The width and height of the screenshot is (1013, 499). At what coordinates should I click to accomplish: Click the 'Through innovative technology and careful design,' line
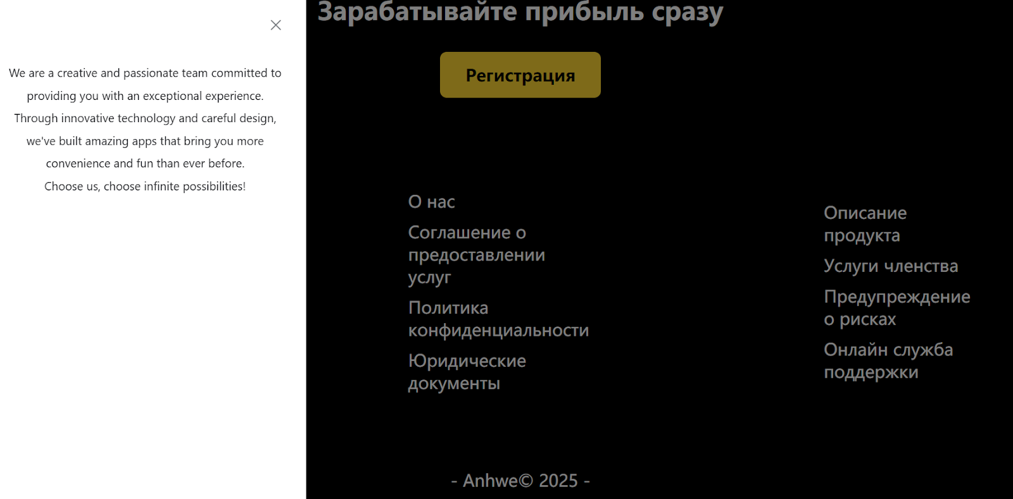(x=145, y=118)
